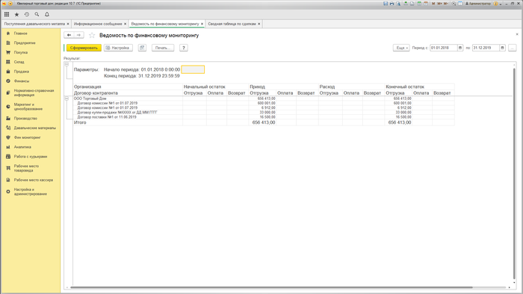523x294 pixels.
Task: Click the Итого total row label
Action: pyautogui.click(x=80, y=122)
